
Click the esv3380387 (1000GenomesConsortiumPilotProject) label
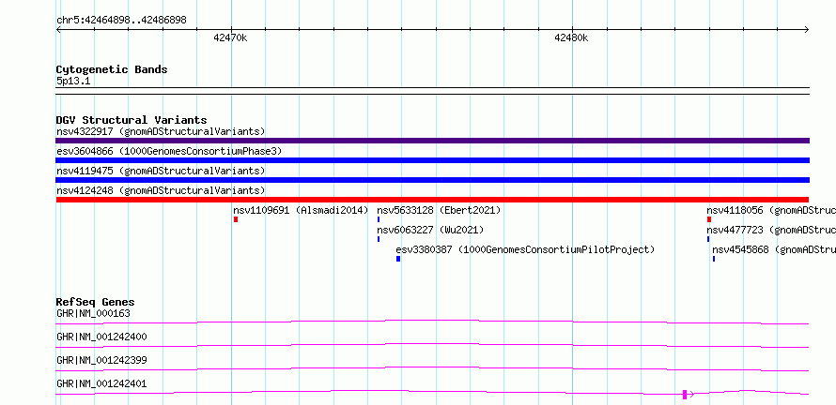click(525, 249)
